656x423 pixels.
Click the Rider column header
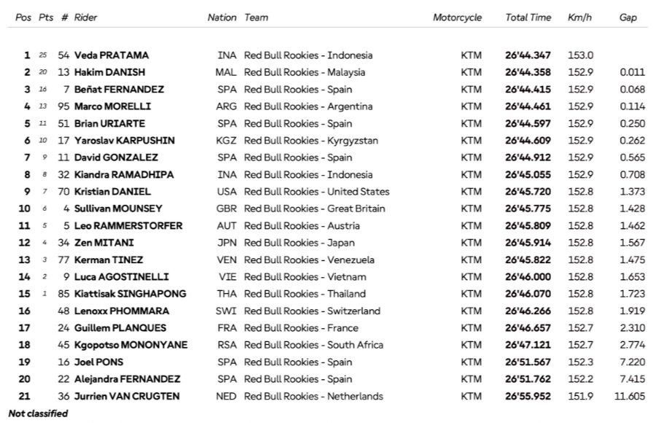85,18
